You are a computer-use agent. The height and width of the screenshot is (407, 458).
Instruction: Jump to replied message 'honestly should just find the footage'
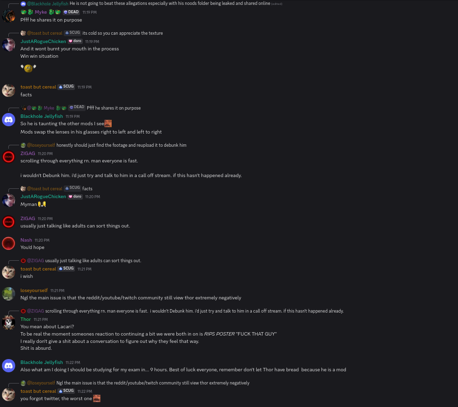coord(121,145)
